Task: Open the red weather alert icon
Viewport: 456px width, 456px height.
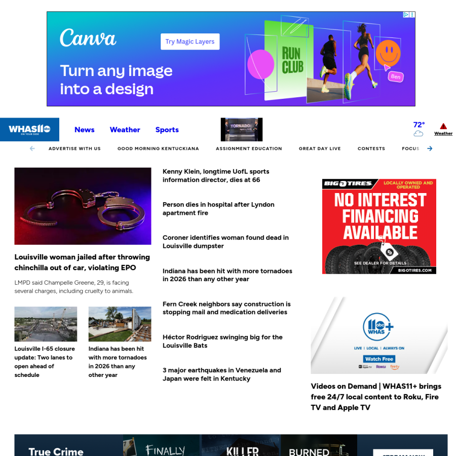Action: coord(443,126)
